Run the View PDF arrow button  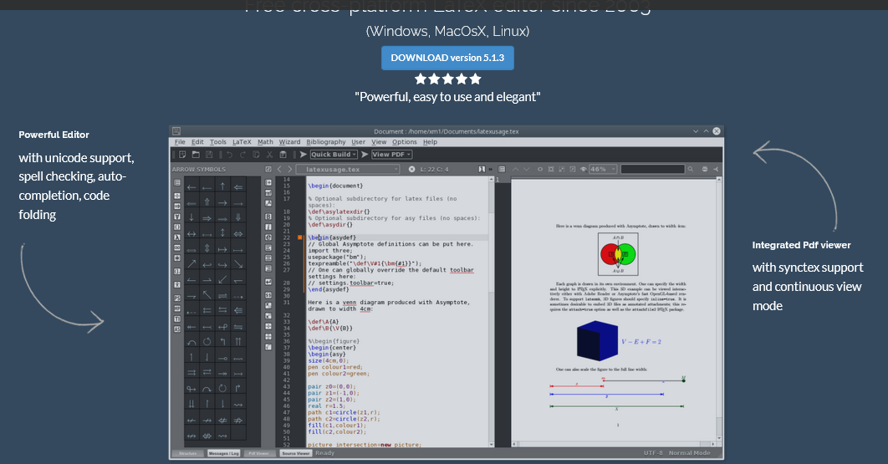click(x=365, y=154)
